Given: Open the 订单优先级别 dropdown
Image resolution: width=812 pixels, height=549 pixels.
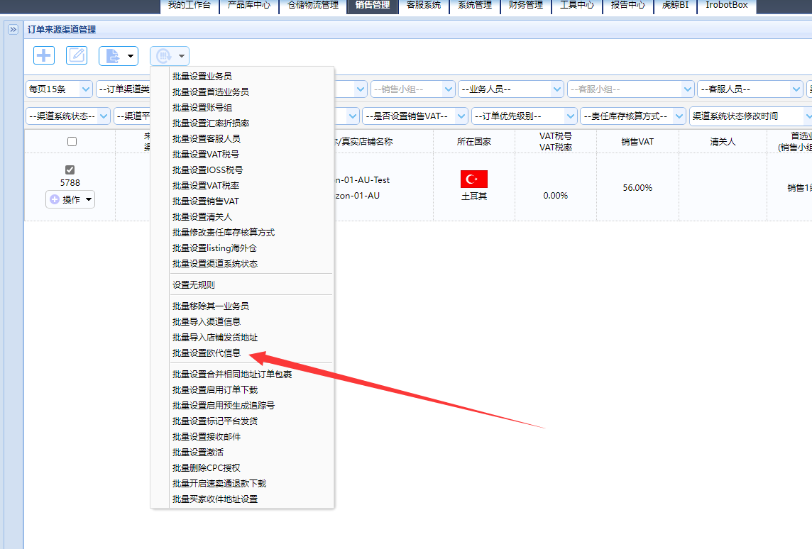Looking at the screenshot, I should click(524, 116).
